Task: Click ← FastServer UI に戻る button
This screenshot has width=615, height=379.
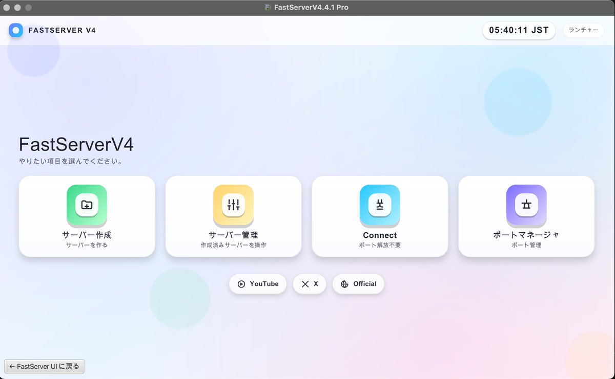Action: click(x=44, y=366)
